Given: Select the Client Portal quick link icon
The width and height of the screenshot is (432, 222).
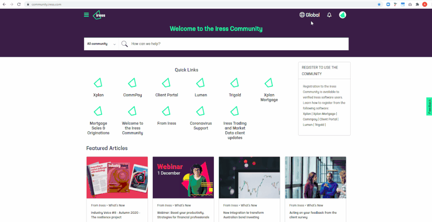Looking at the screenshot, I should click(167, 83).
